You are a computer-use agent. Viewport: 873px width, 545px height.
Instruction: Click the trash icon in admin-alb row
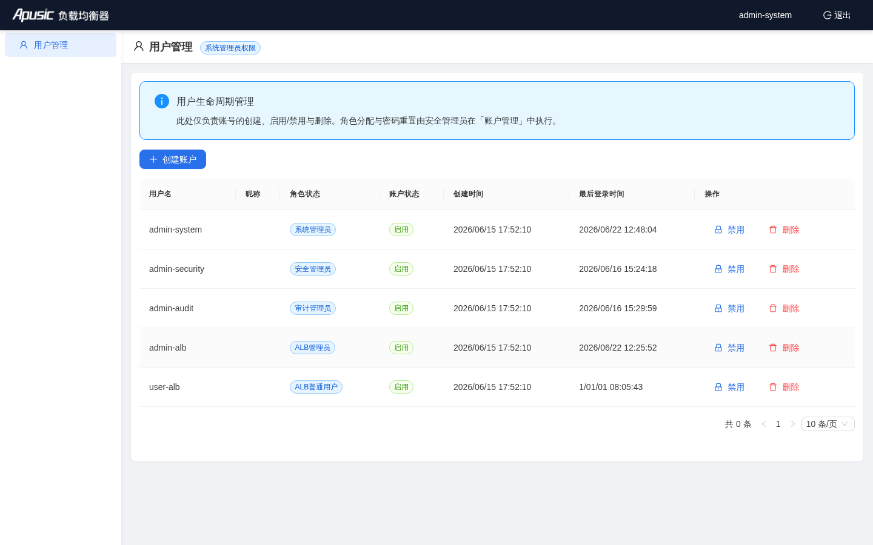773,348
